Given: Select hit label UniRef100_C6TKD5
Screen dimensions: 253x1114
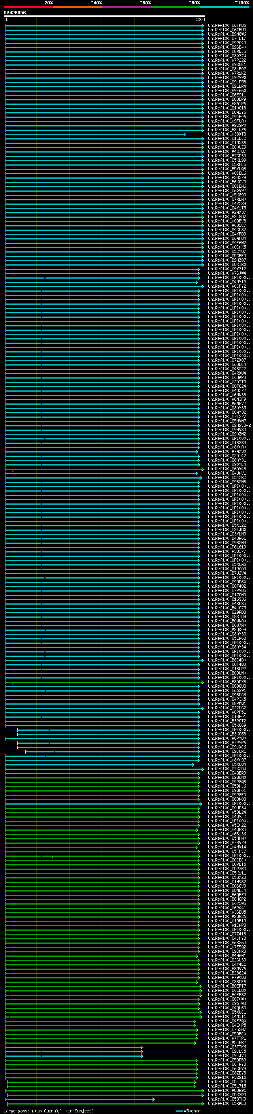Looking at the screenshot, I should tap(227, 26).
